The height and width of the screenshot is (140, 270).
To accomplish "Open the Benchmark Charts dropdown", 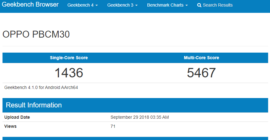I will coord(167,5).
